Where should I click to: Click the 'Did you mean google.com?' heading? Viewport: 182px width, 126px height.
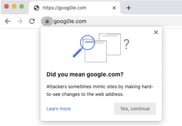[x=85, y=75]
